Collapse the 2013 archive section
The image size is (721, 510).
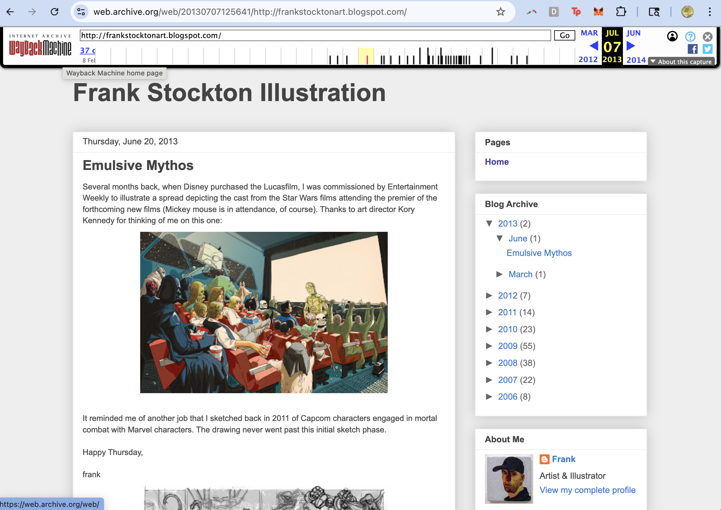[489, 223]
